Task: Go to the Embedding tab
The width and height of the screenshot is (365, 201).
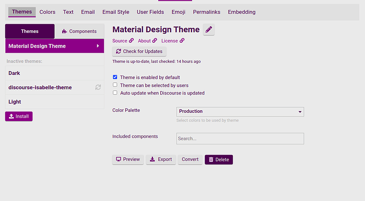Action: pos(242,12)
